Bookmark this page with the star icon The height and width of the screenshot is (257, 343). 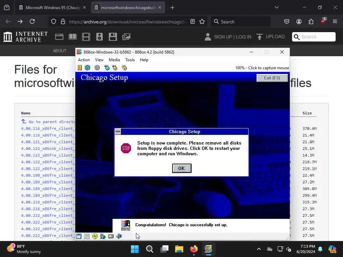[202, 21]
